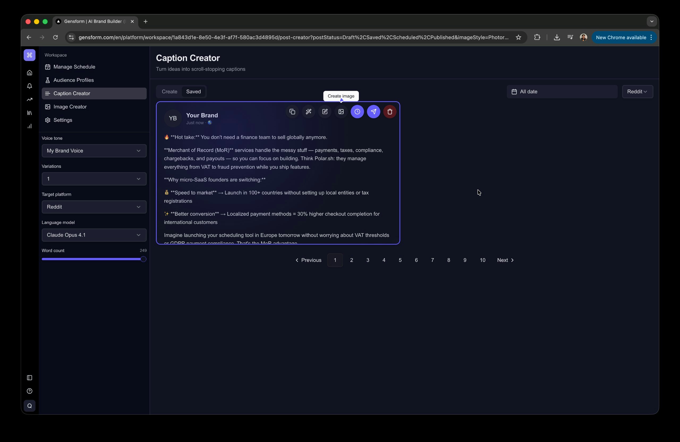Viewport: 680px width, 442px height.
Task: Open Manage Schedule
Action: 74,67
